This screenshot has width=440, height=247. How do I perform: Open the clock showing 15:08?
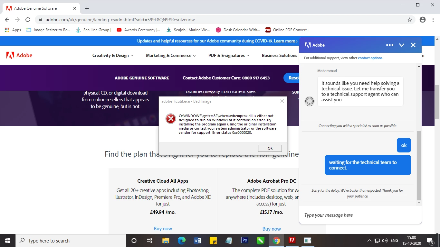click(x=411, y=241)
